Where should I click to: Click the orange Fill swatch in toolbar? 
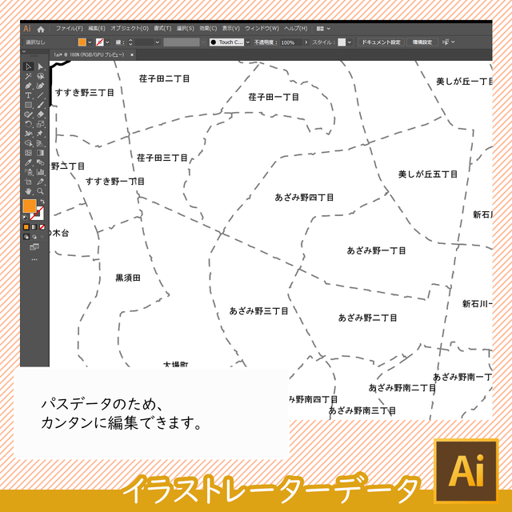click(30, 206)
